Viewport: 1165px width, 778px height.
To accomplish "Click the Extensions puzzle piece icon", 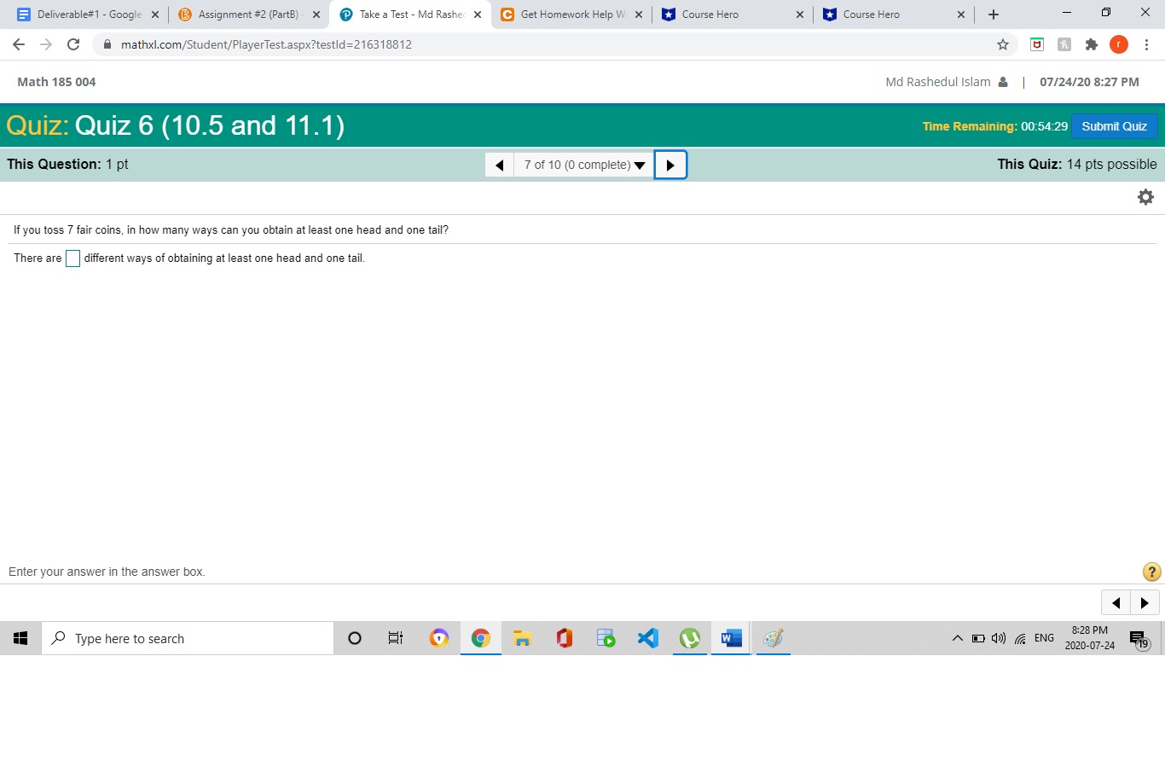I will click(x=1092, y=44).
